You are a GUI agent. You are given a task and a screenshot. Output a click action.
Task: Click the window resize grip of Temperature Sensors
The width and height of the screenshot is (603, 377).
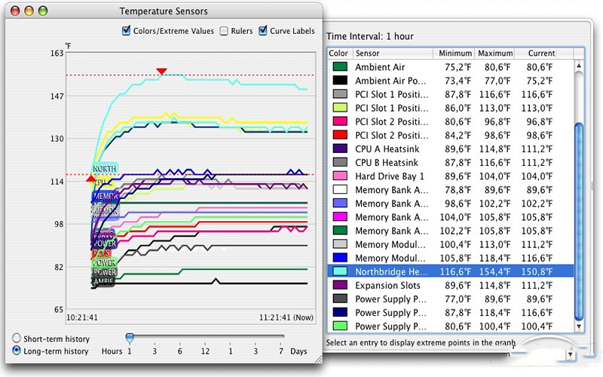[x=318, y=359]
